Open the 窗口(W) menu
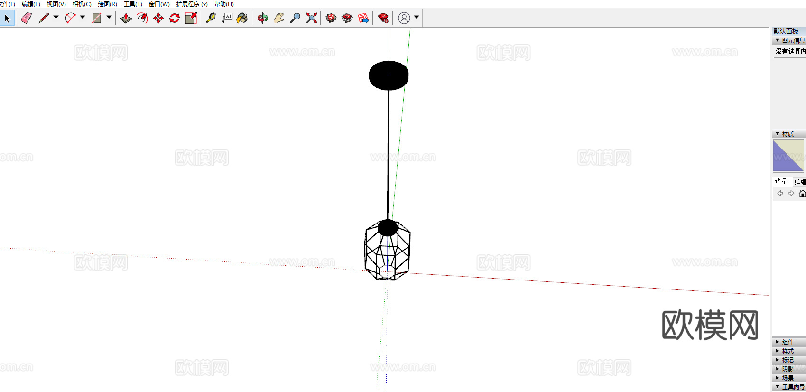The width and height of the screenshot is (806, 392). 159,4
